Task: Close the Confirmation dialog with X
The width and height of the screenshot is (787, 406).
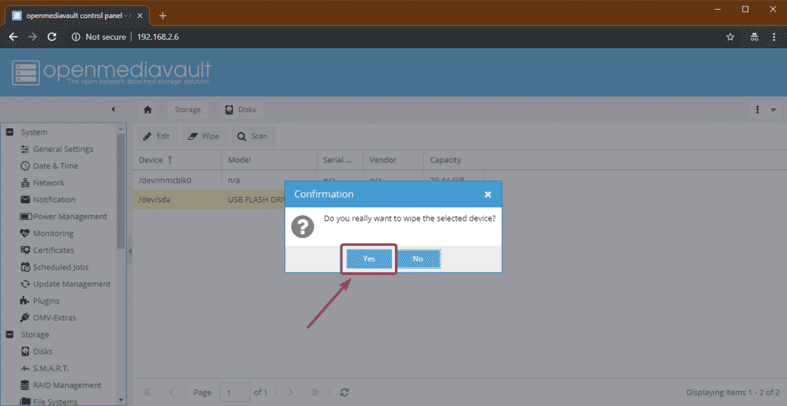Action: [488, 194]
